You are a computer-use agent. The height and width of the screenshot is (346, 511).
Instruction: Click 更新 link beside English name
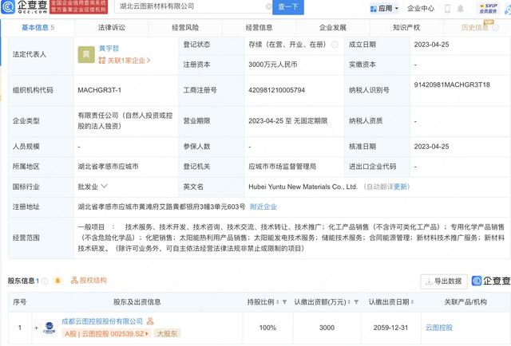coord(400,187)
